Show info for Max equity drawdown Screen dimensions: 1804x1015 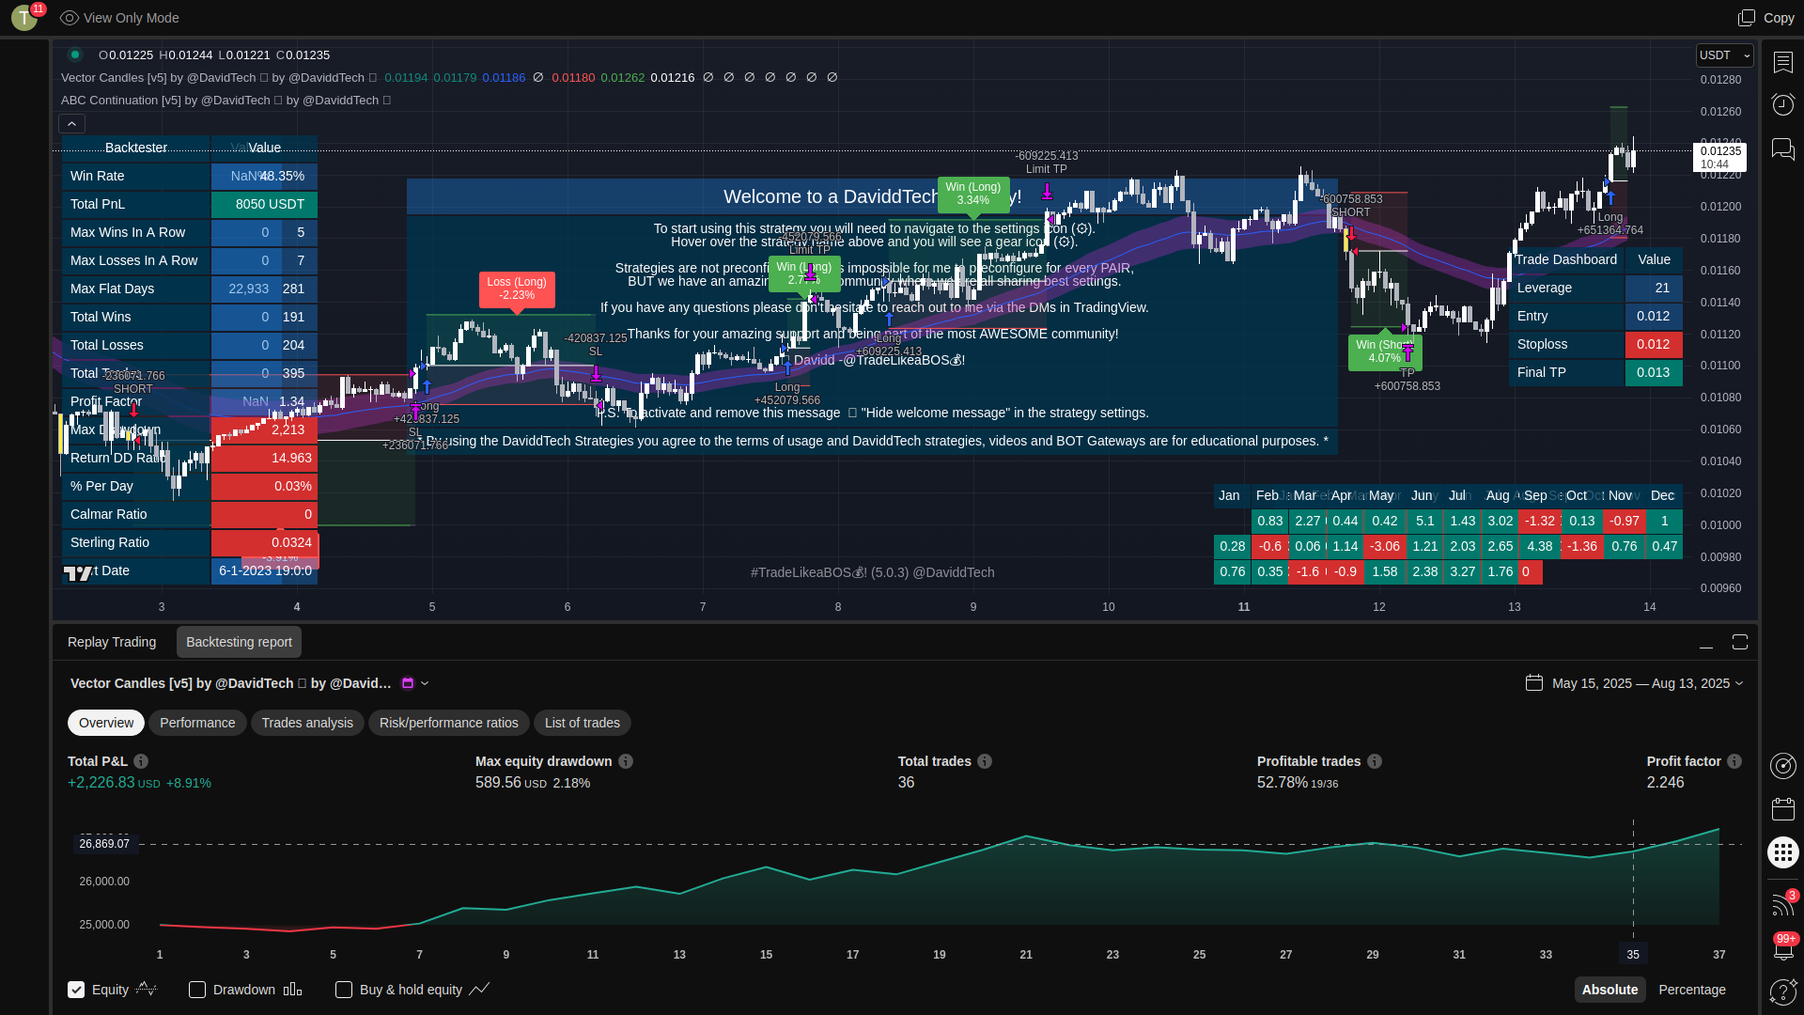click(x=626, y=761)
